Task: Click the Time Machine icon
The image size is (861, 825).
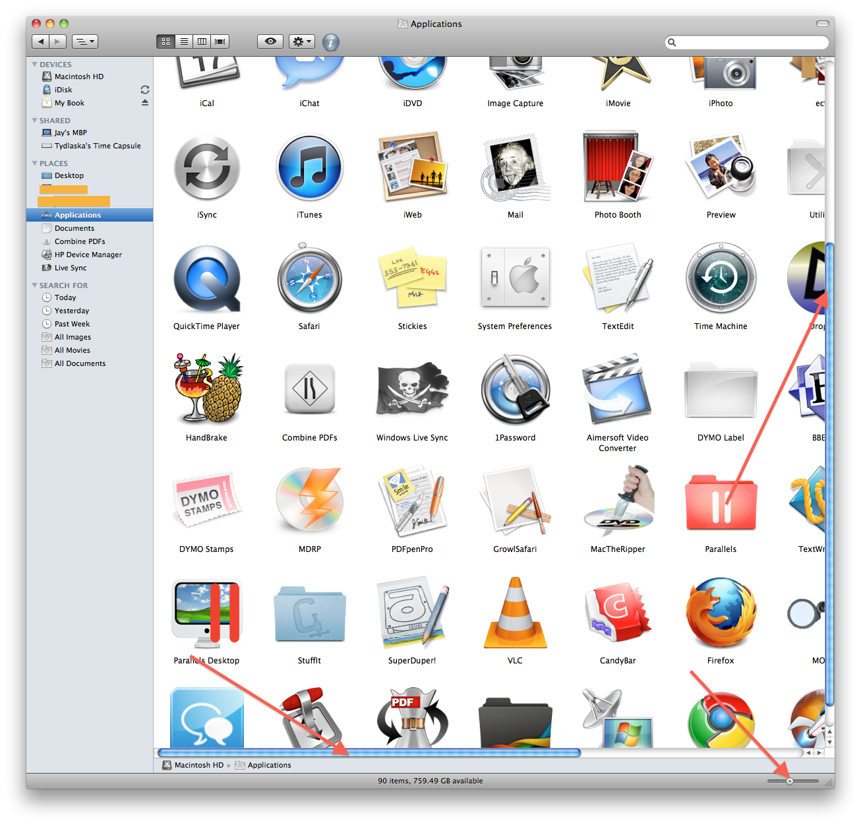Action: 721,278
